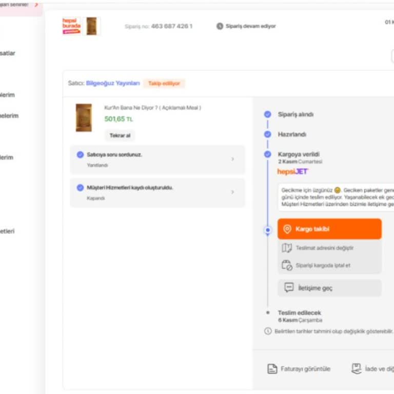The height and width of the screenshot is (394, 394).
Task: Click the Müşteri Hizmetleri kaydı oluşturuldu text
Action: point(130,188)
